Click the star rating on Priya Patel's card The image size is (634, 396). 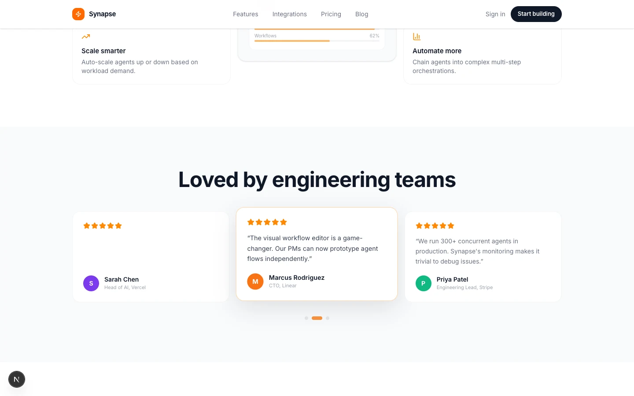pos(435,226)
